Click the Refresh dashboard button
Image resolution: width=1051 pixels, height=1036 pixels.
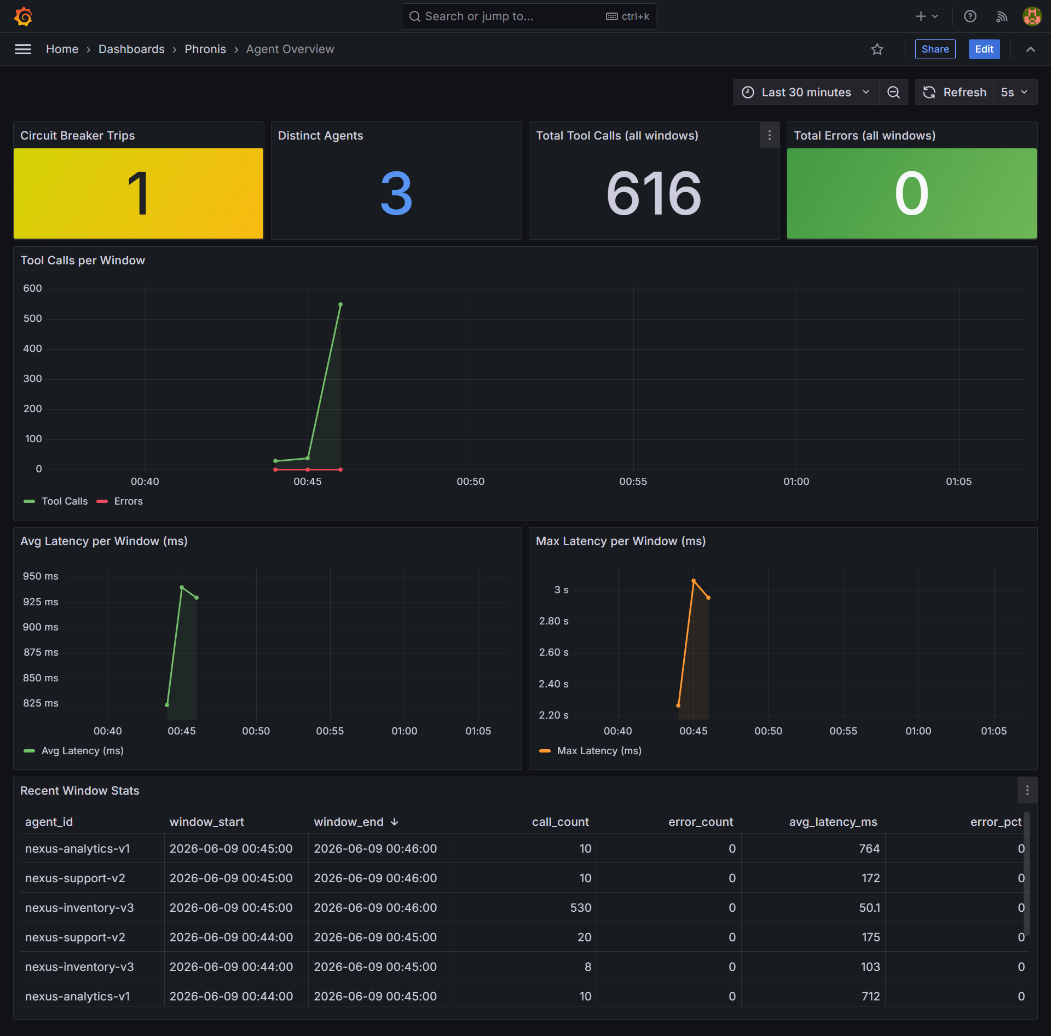pos(955,92)
